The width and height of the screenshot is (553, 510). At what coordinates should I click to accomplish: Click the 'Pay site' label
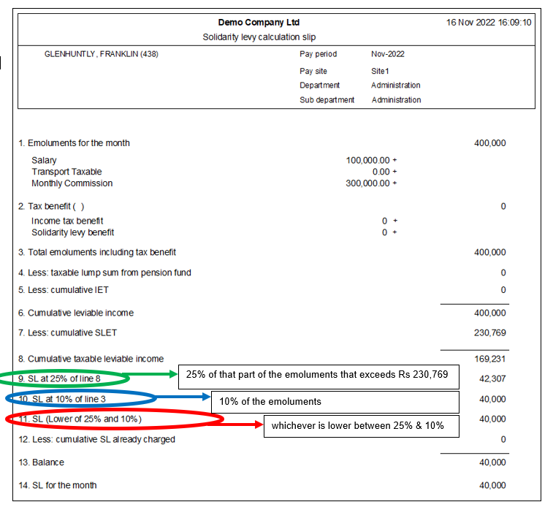313,72
